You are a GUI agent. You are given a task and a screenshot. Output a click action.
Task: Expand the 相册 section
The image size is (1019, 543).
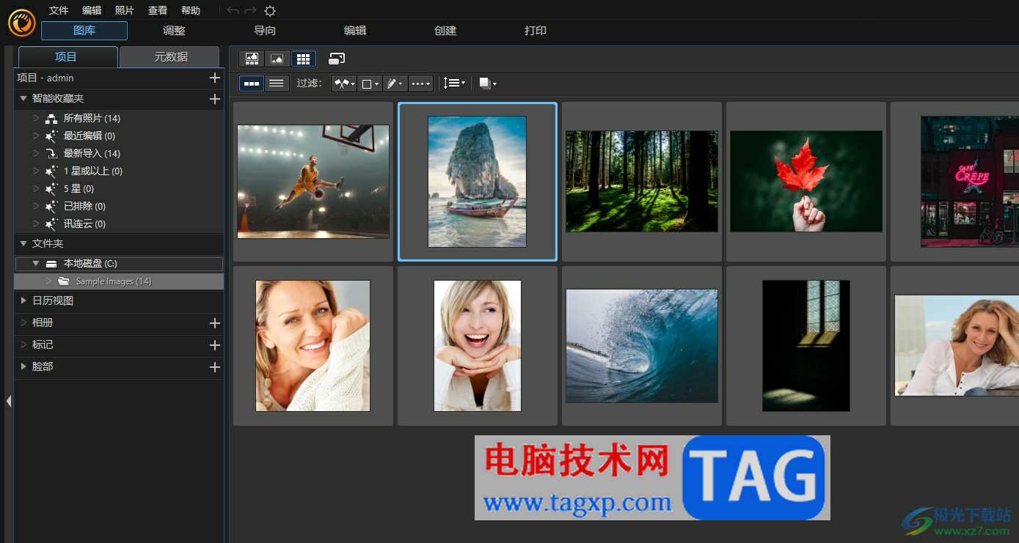(x=23, y=322)
